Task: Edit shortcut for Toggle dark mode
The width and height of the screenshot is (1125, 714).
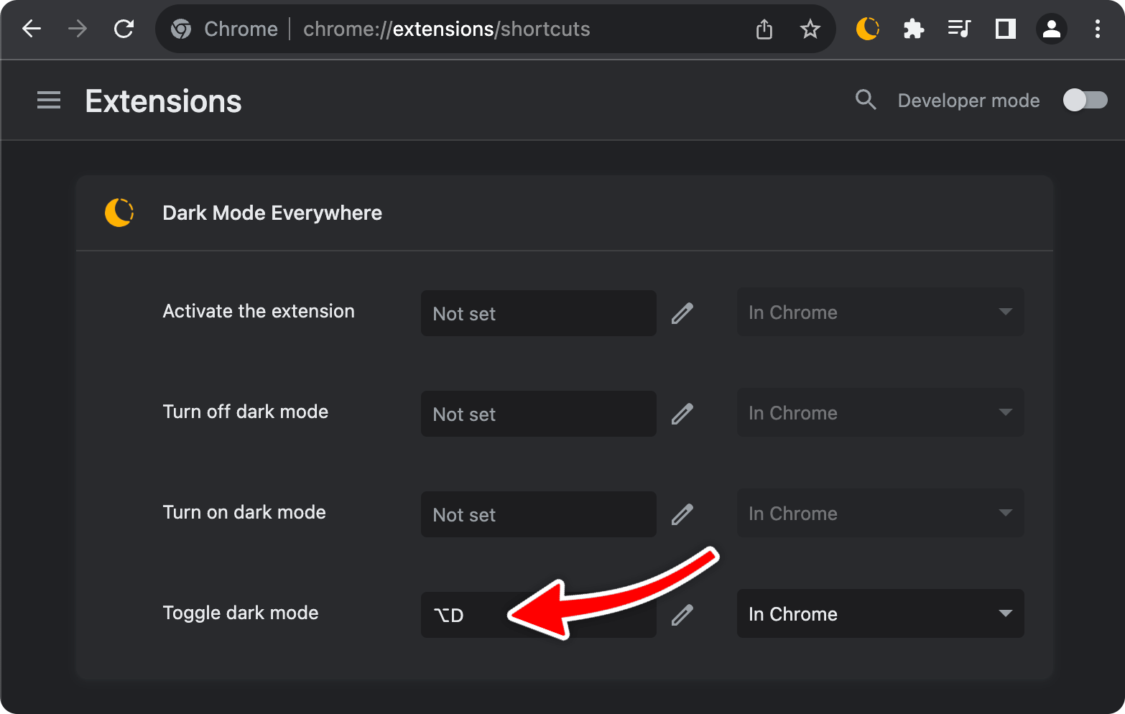Action: pyautogui.click(x=682, y=615)
